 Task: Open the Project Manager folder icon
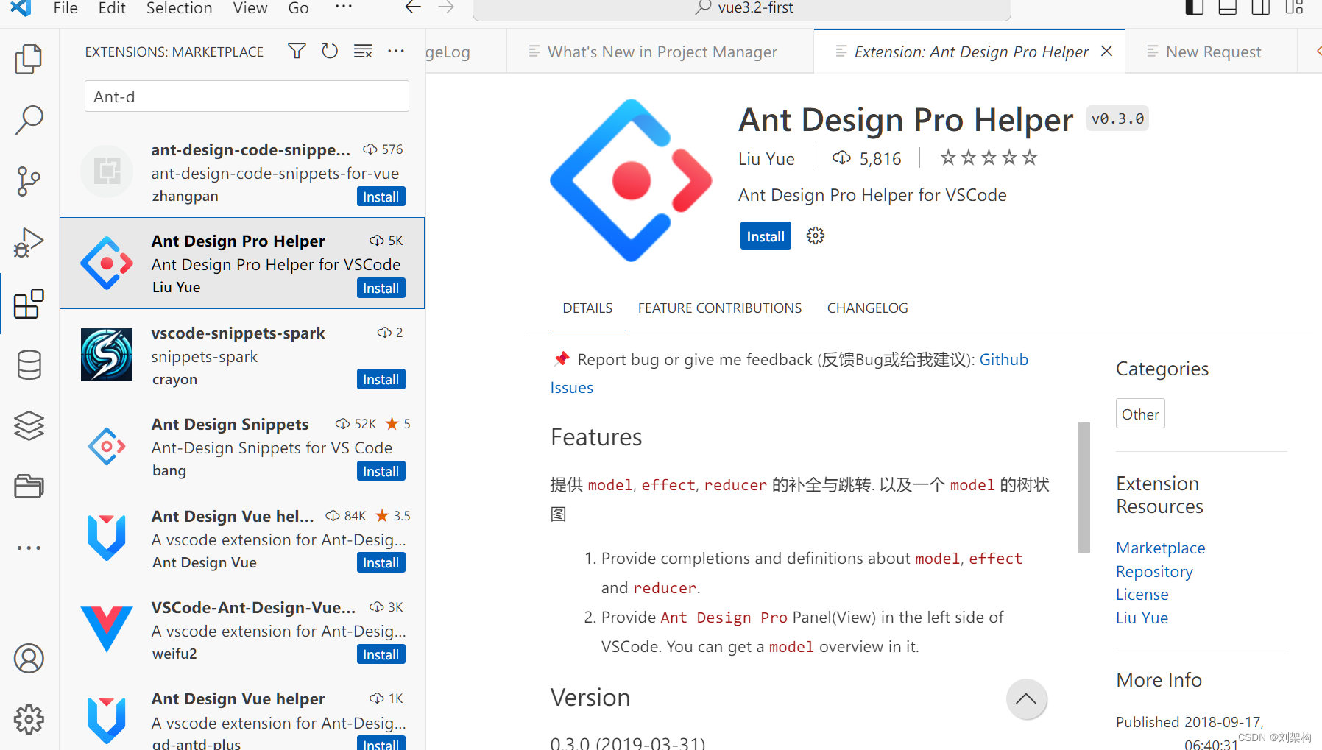point(29,487)
